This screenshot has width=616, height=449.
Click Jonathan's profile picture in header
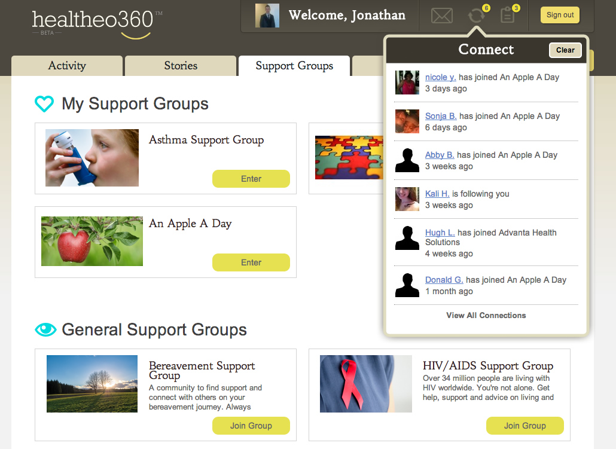pyautogui.click(x=267, y=16)
